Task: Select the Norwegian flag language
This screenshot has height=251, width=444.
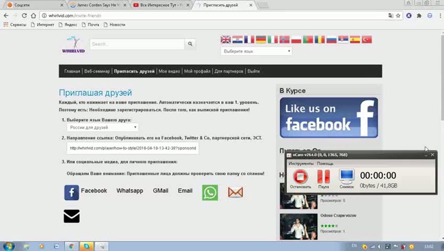Action: (284, 39)
